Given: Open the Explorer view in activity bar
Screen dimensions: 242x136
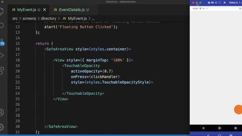Looking at the screenshot, I should point(2,11).
